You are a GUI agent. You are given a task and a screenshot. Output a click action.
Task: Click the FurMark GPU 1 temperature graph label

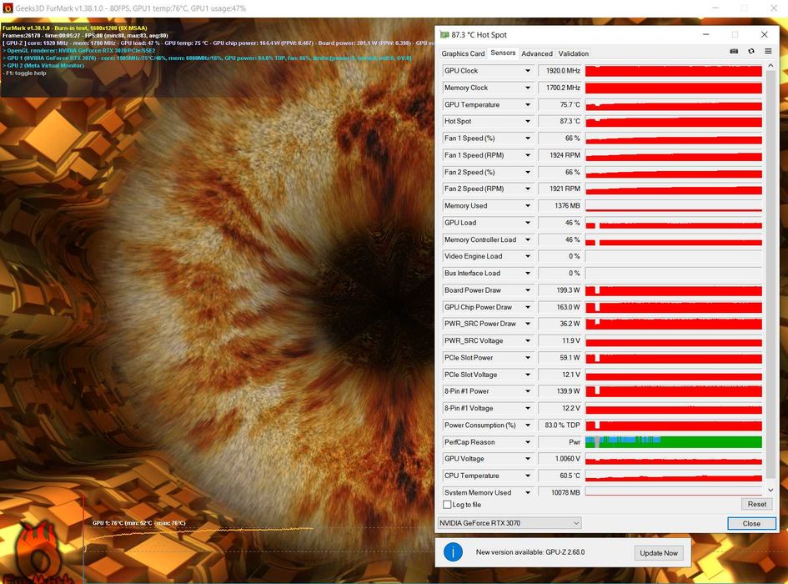point(138,523)
